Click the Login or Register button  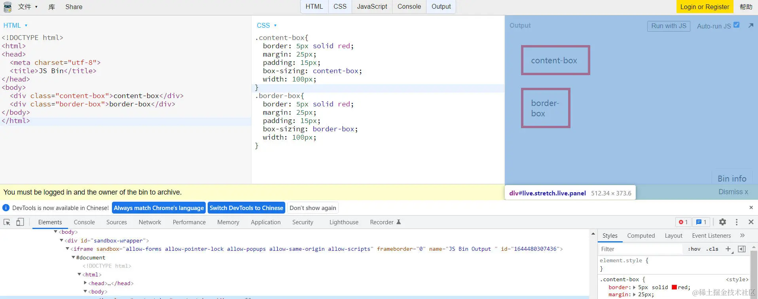pos(705,7)
